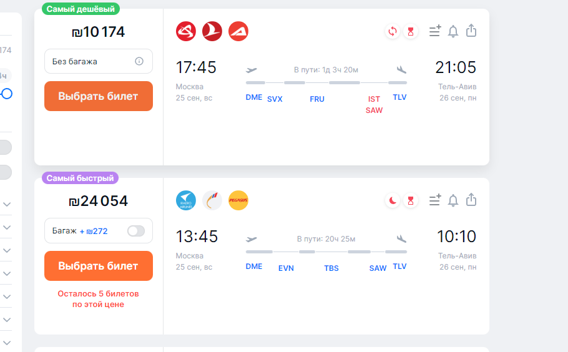Select the ₪24 054 ticket with Выбрать билет
568x352 pixels.
point(99,266)
